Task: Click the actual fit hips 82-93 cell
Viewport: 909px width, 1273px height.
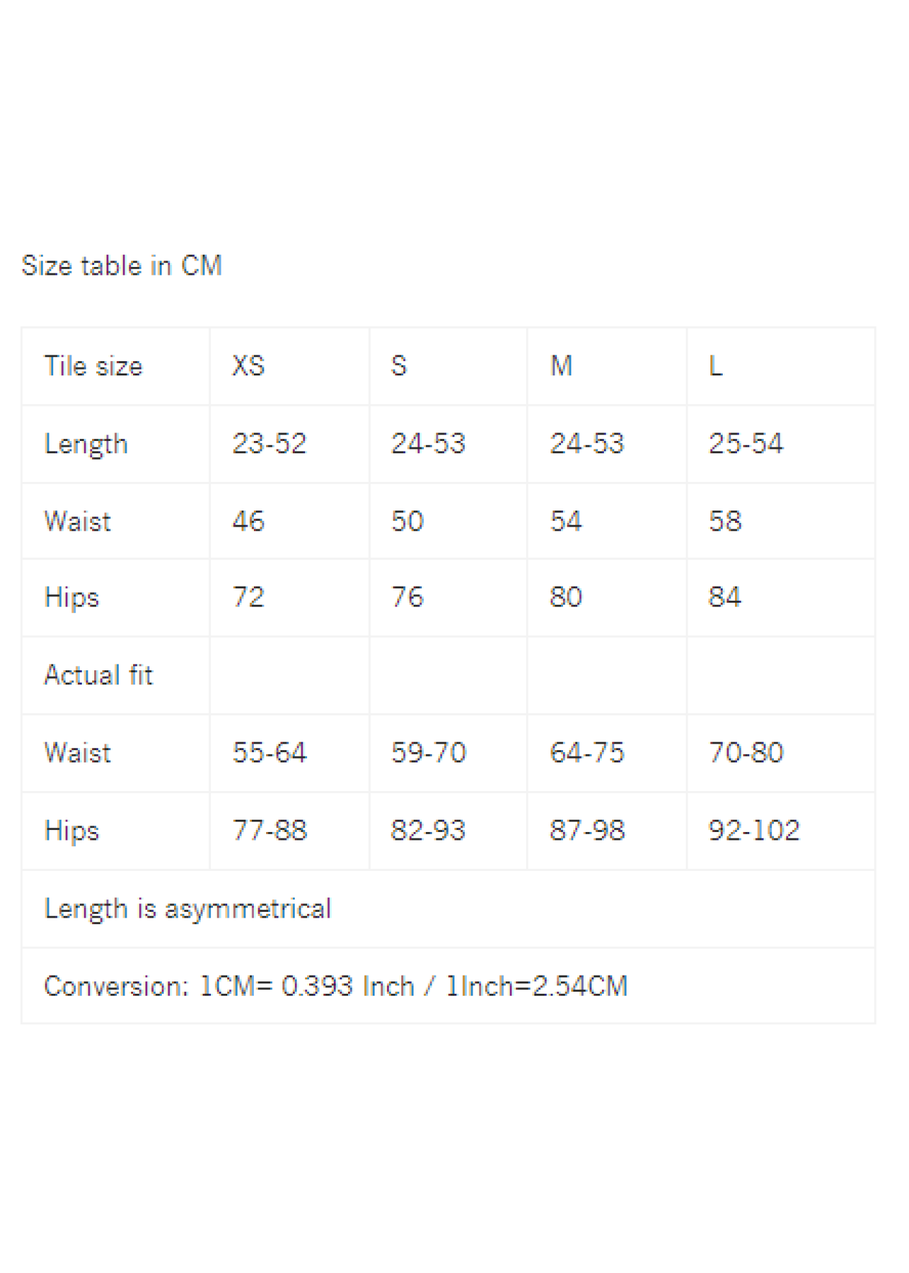Action: click(448, 831)
